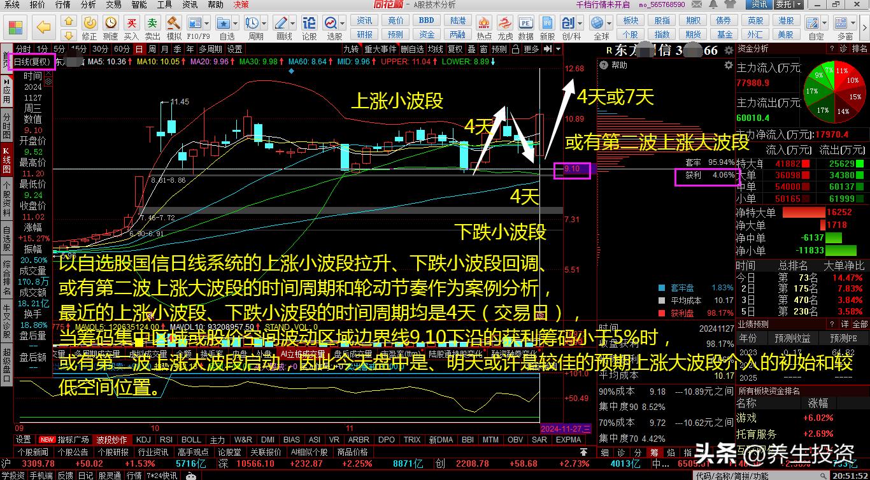Click the 卖出 (sell) toolbar icon
Screen dimensions: 870x480
[152, 28]
